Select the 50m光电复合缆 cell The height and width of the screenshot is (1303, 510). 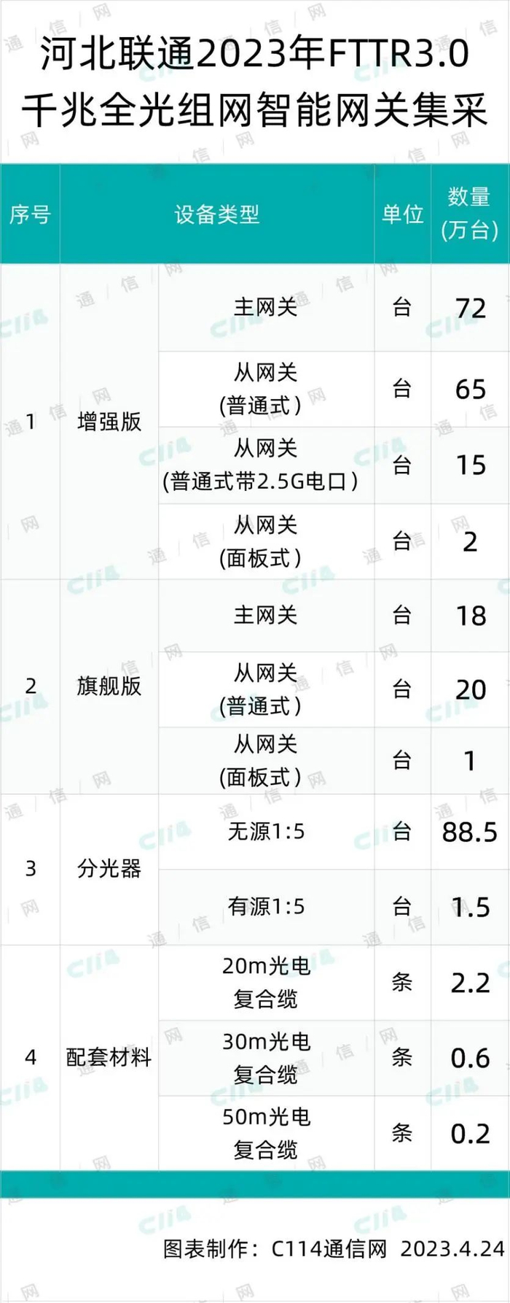(x=266, y=1133)
